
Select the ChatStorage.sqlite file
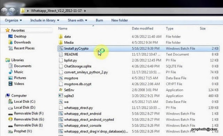click(x=78, y=66)
